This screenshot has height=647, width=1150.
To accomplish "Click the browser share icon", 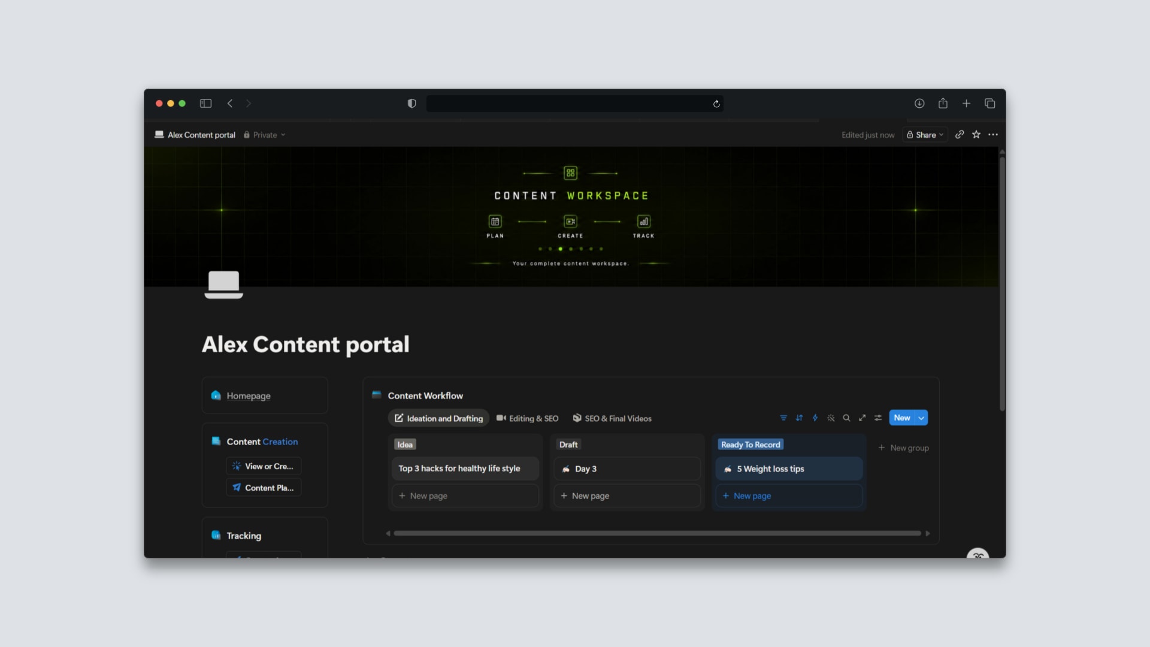I will [x=943, y=103].
